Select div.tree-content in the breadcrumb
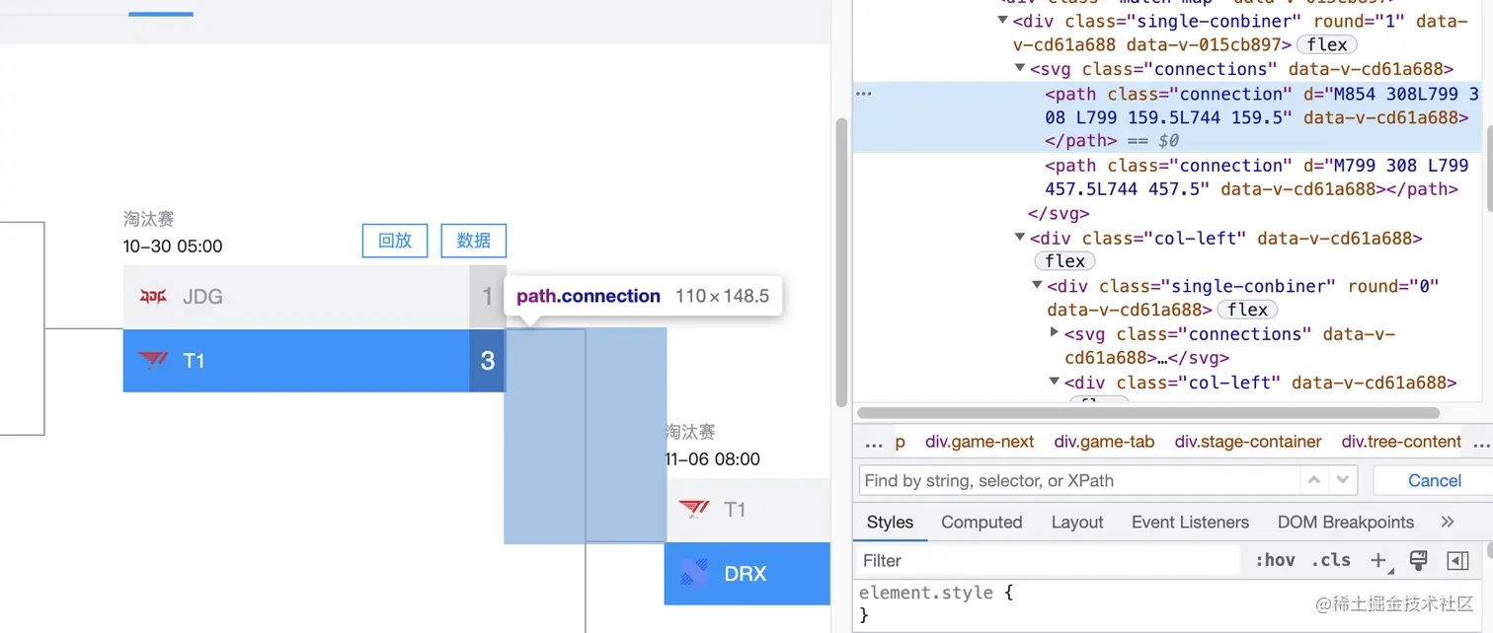 coord(1401,442)
